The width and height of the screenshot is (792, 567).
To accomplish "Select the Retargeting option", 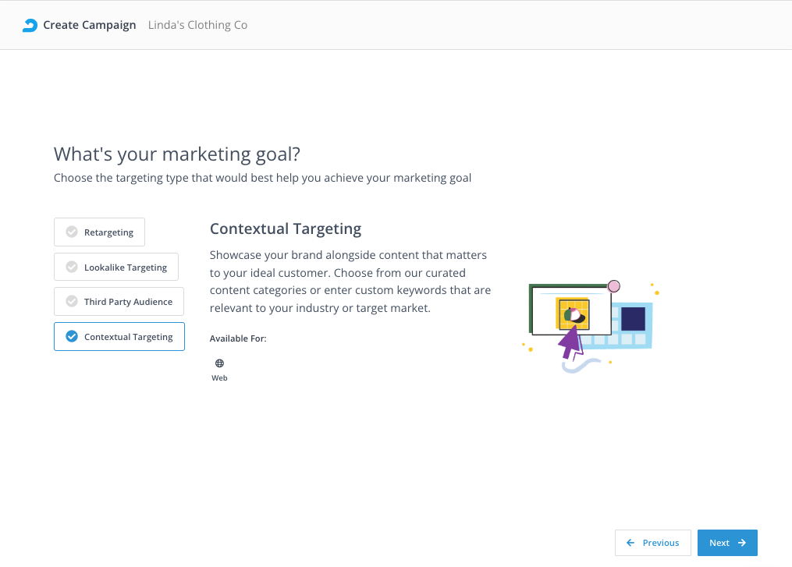I will tap(108, 232).
